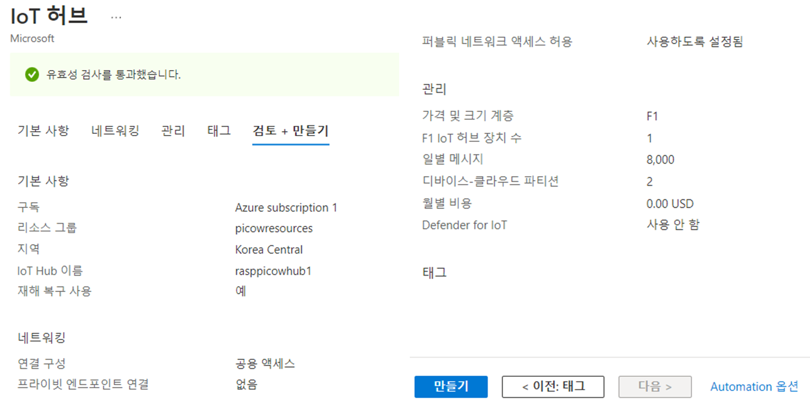
Task: Select the picowresources resource group value
Action: click(x=274, y=228)
